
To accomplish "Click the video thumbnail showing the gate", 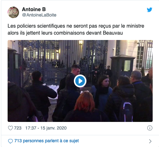I will click(80, 81).
